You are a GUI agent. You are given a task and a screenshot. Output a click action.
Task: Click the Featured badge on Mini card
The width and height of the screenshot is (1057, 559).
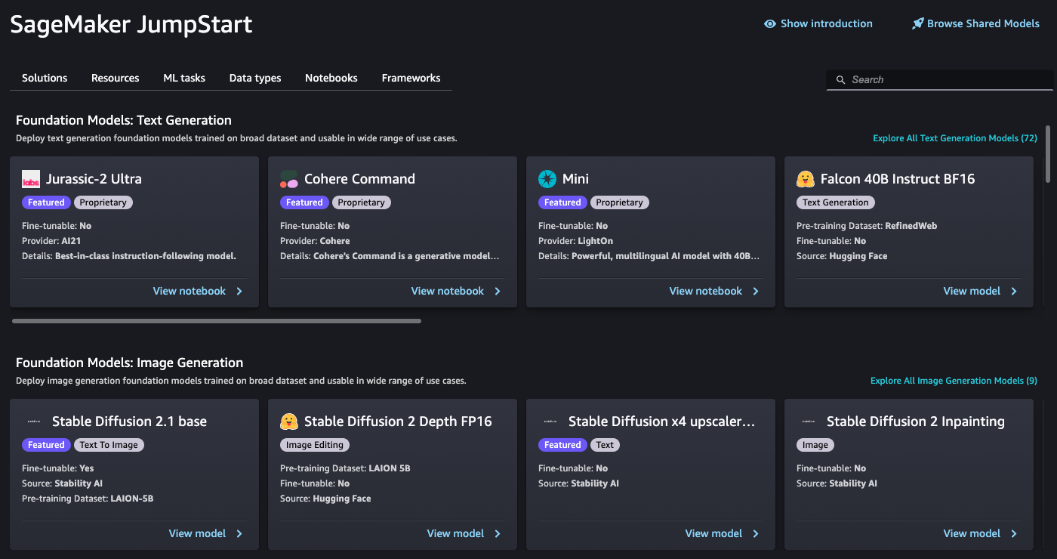(x=562, y=202)
